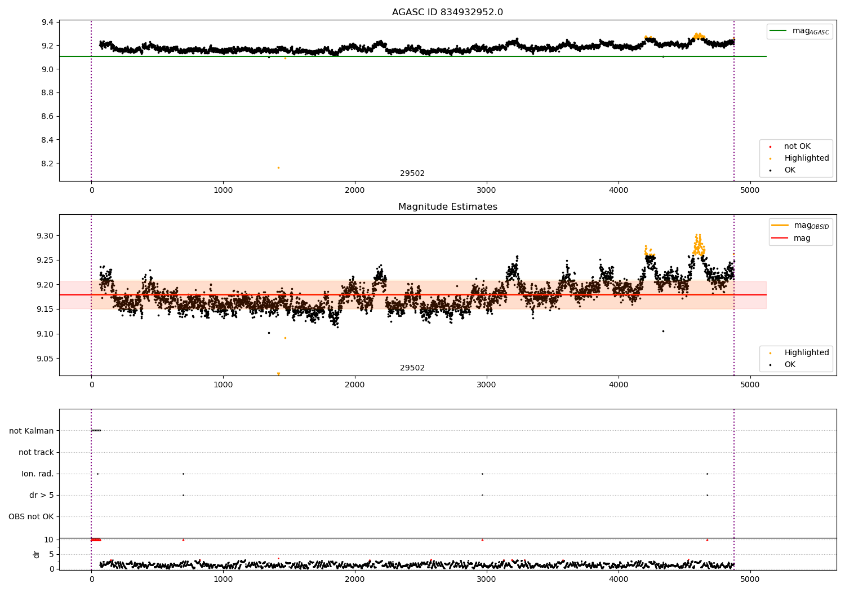The width and height of the screenshot is (845, 592).
Task: Click the "2000" x-tick under Magnitude Estimates plot
Action: click(355, 385)
